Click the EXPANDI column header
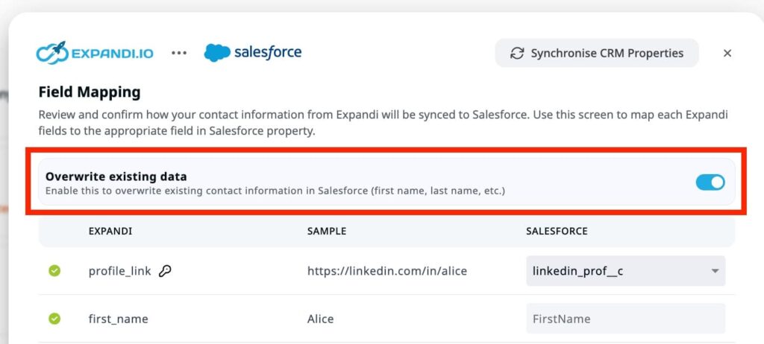This screenshot has width=764, height=344. coord(110,232)
